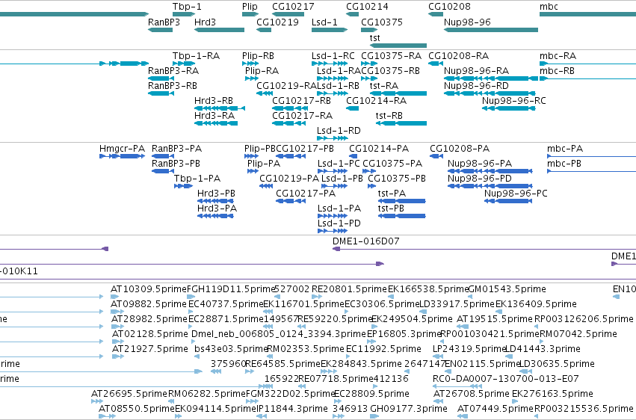636x420 pixels.
Task: Click the Plip-PA protein label
Action: point(264,164)
